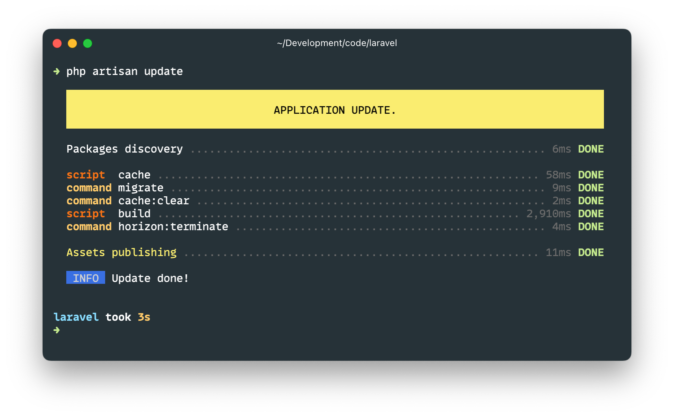Select the INFO badge
The width and height of the screenshot is (674, 417).
pos(85,278)
